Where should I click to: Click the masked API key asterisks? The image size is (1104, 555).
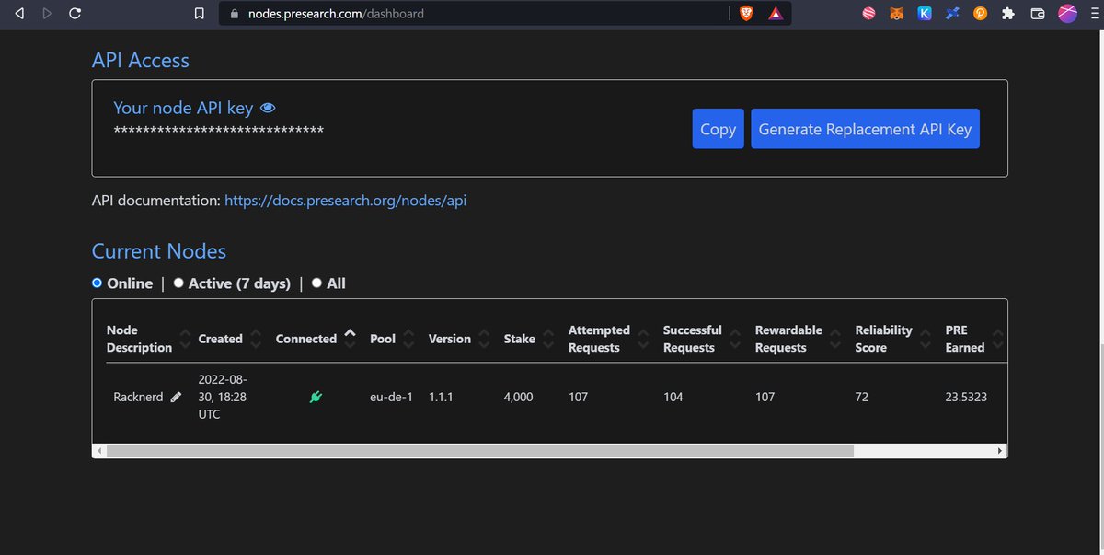tap(218, 132)
